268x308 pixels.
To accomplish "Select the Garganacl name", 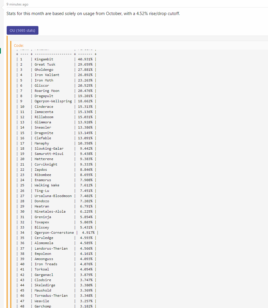I will coord(44,275).
